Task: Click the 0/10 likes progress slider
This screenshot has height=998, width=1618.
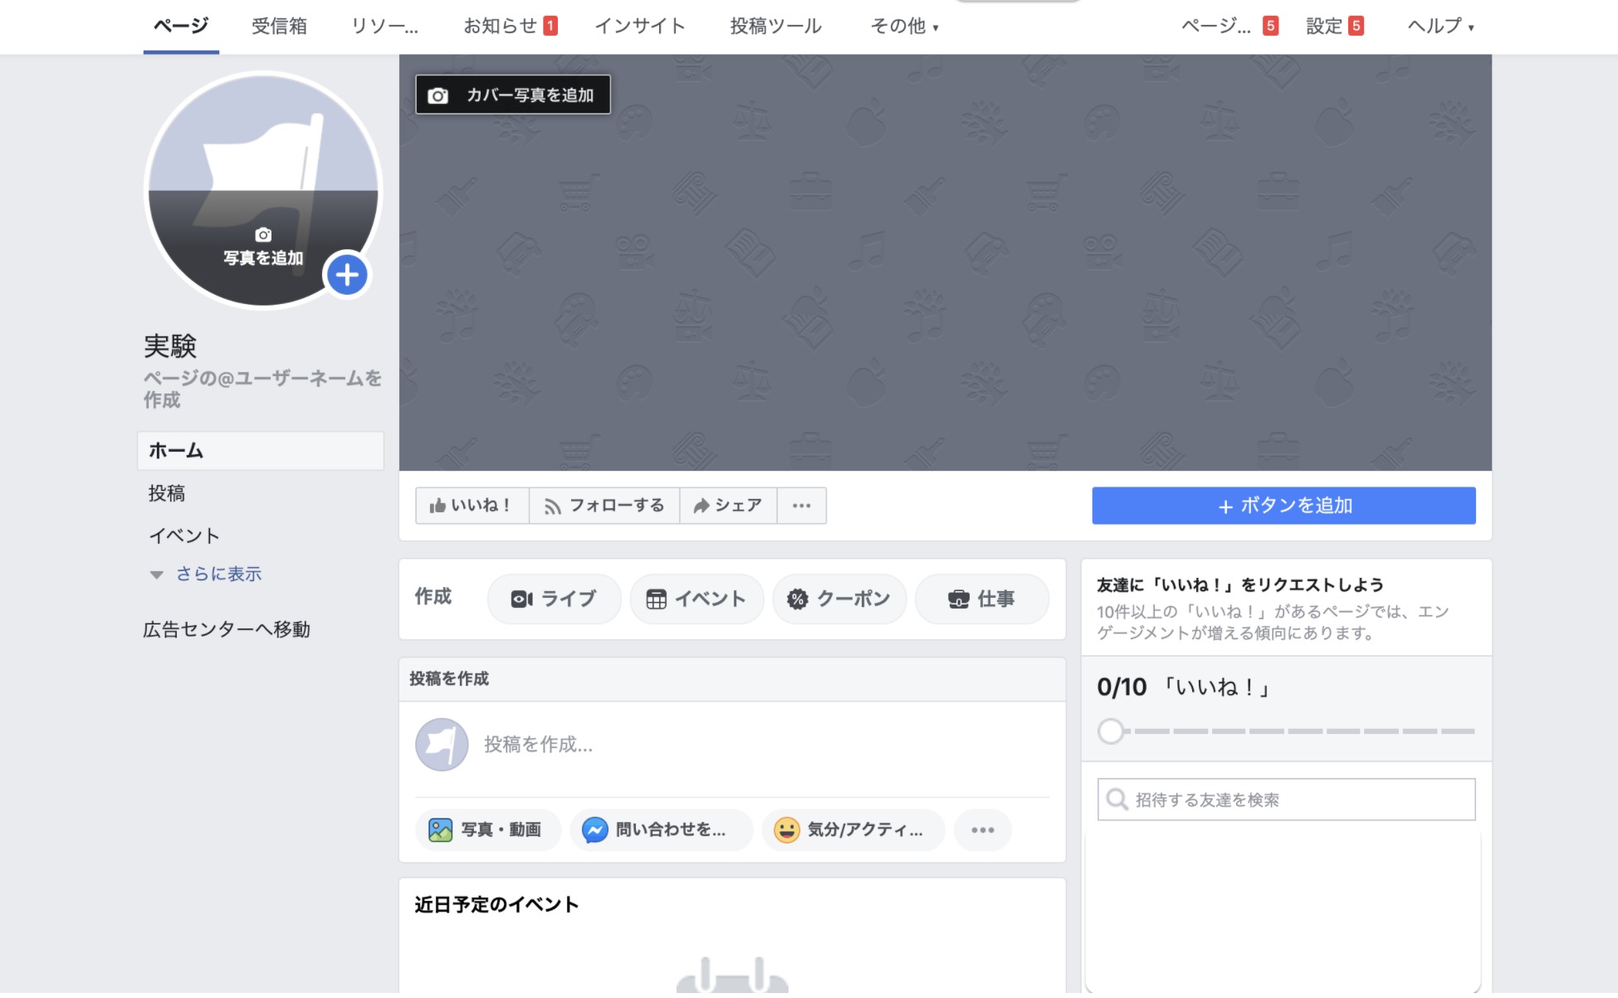Action: 1112,731
